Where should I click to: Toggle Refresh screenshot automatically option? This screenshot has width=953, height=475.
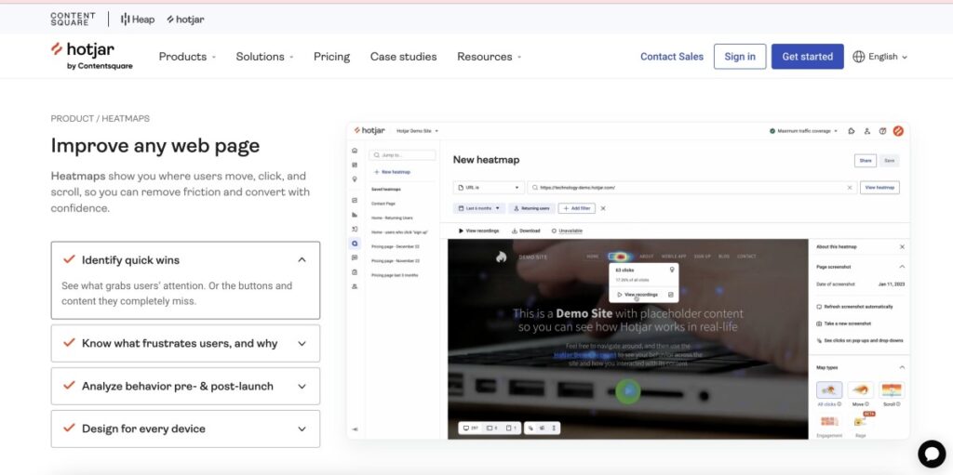[x=855, y=307]
